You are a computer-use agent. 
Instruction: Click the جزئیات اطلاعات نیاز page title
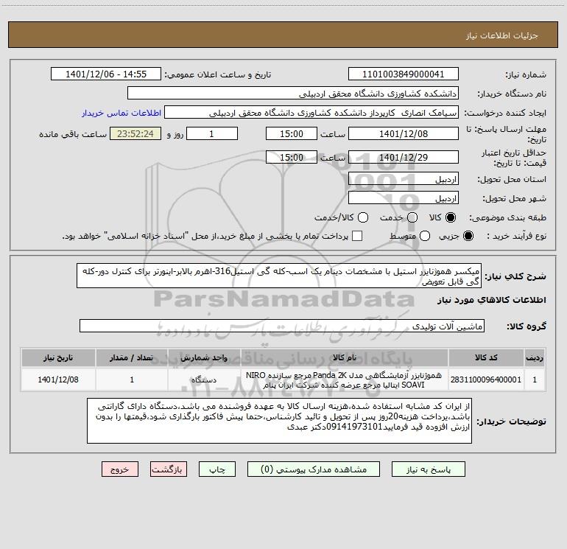(x=502, y=35)
